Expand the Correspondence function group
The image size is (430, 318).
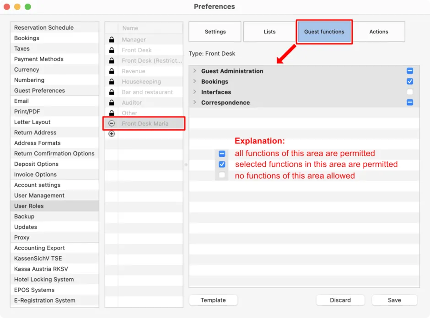tap(194, 102)
